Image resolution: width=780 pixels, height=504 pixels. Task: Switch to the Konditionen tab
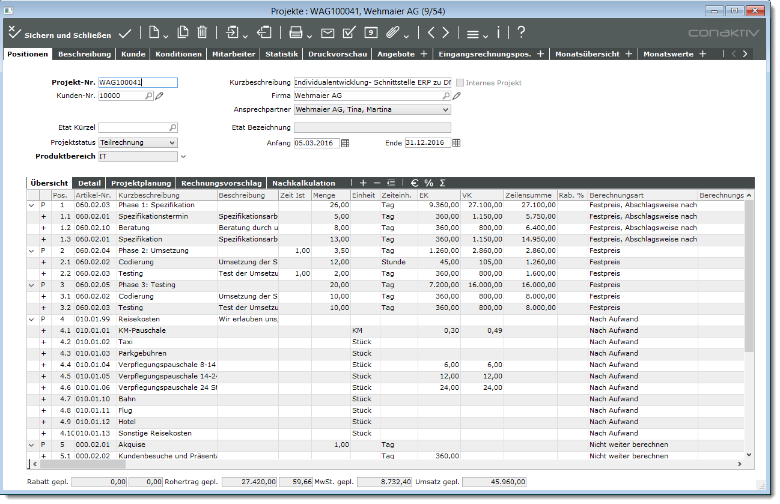click(x=178, y=54)
